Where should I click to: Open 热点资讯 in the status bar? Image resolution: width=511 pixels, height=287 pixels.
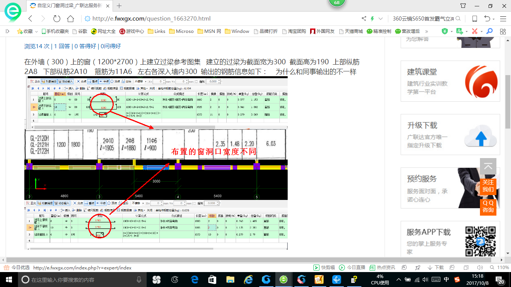[x=382, y=268]
